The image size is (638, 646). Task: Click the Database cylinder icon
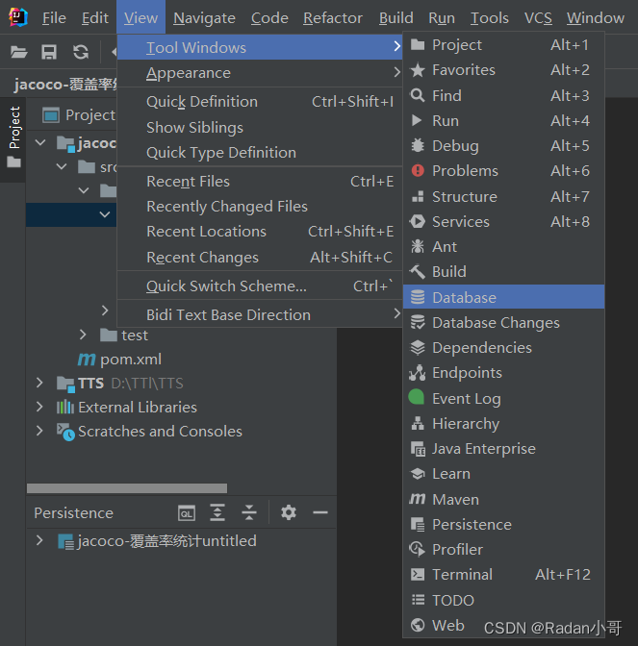(418, 297)
